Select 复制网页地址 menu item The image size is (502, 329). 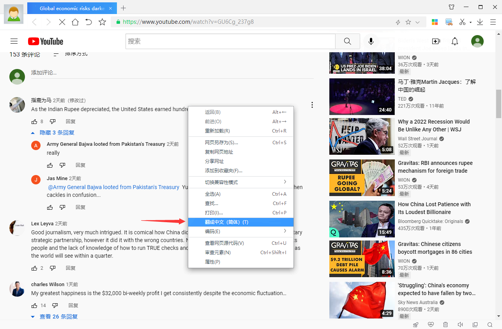pyautogui.click(x=241, y=152)
